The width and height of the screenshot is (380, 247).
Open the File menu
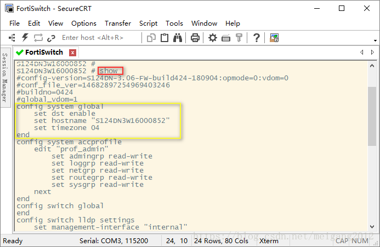(x=14, y=23)
